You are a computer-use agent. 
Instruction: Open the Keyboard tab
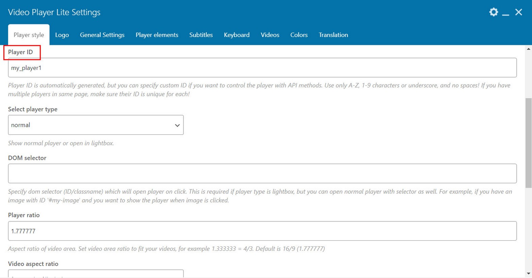(x=237, y=35)
